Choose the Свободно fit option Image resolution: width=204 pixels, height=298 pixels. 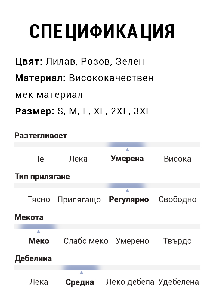(x=178, y=199)
